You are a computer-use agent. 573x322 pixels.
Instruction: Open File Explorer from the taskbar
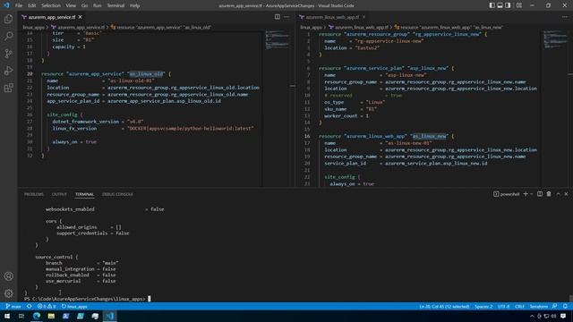[x=51, y=316]
